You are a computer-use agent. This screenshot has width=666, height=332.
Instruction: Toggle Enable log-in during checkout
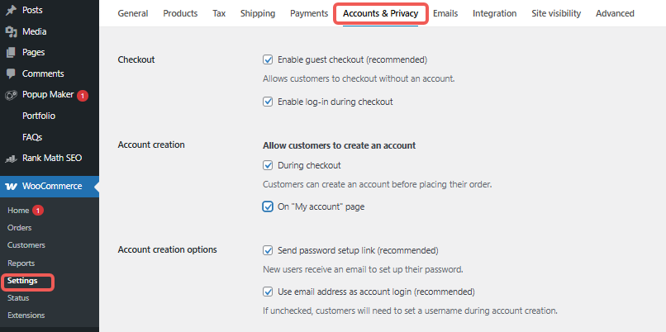click(268, 102)
